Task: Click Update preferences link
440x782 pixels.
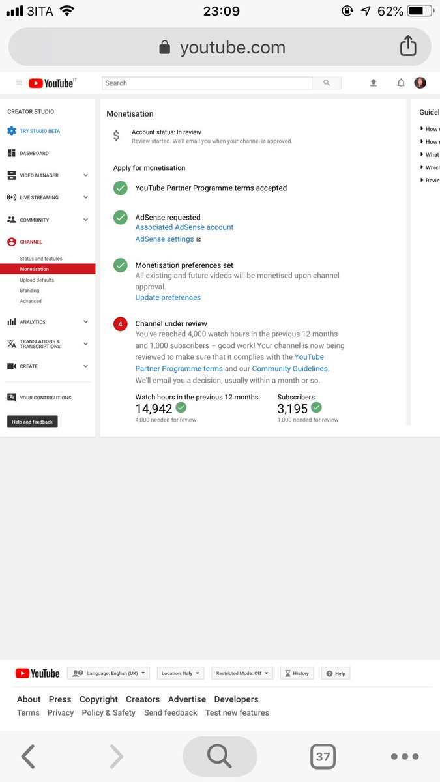Action: (168, 297)
